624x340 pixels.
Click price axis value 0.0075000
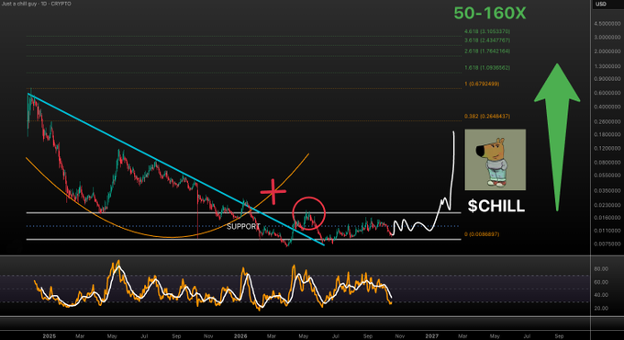pyautogui.click(x=607, y=244)
